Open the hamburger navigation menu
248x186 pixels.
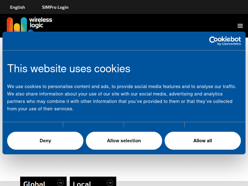point(240,26)
